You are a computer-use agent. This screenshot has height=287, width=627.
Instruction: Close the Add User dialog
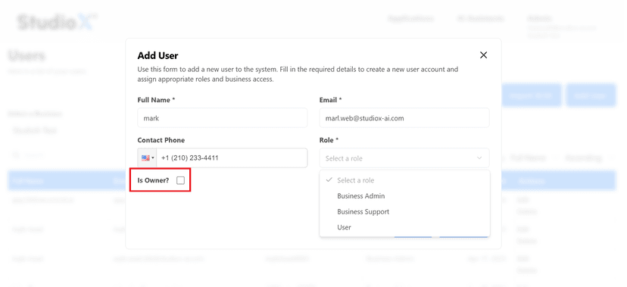click(483, 55)
